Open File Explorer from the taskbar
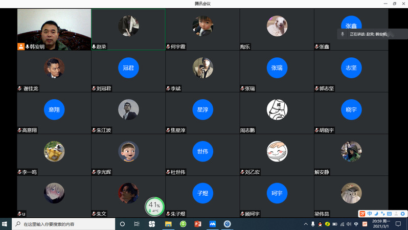408x230 pixels. (168, 224)
